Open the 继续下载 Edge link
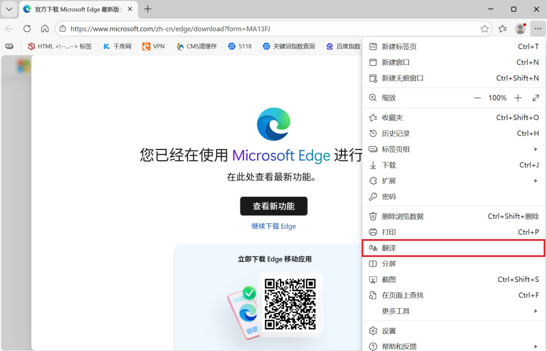Image resolution: width=547 pixels, height=351 pixels. click(x=273, y=226)
